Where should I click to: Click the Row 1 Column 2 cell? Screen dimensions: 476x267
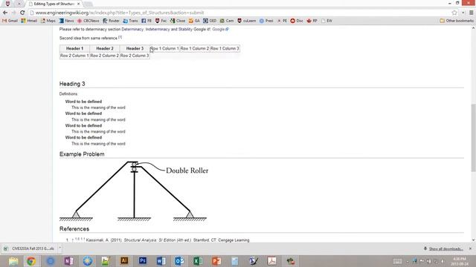pos(195,48)
